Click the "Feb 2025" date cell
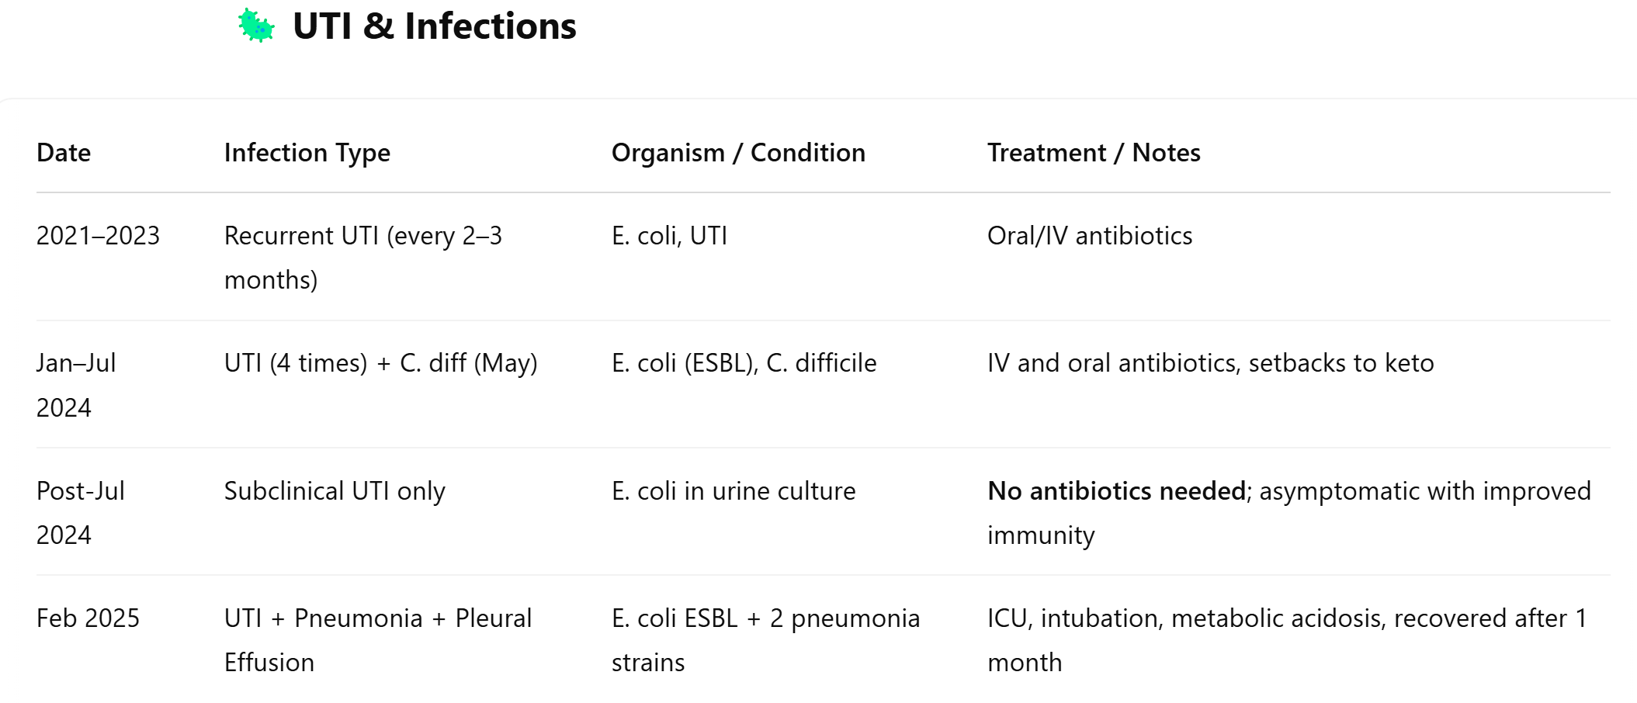1637x703 pixels. tap(88, 618)
